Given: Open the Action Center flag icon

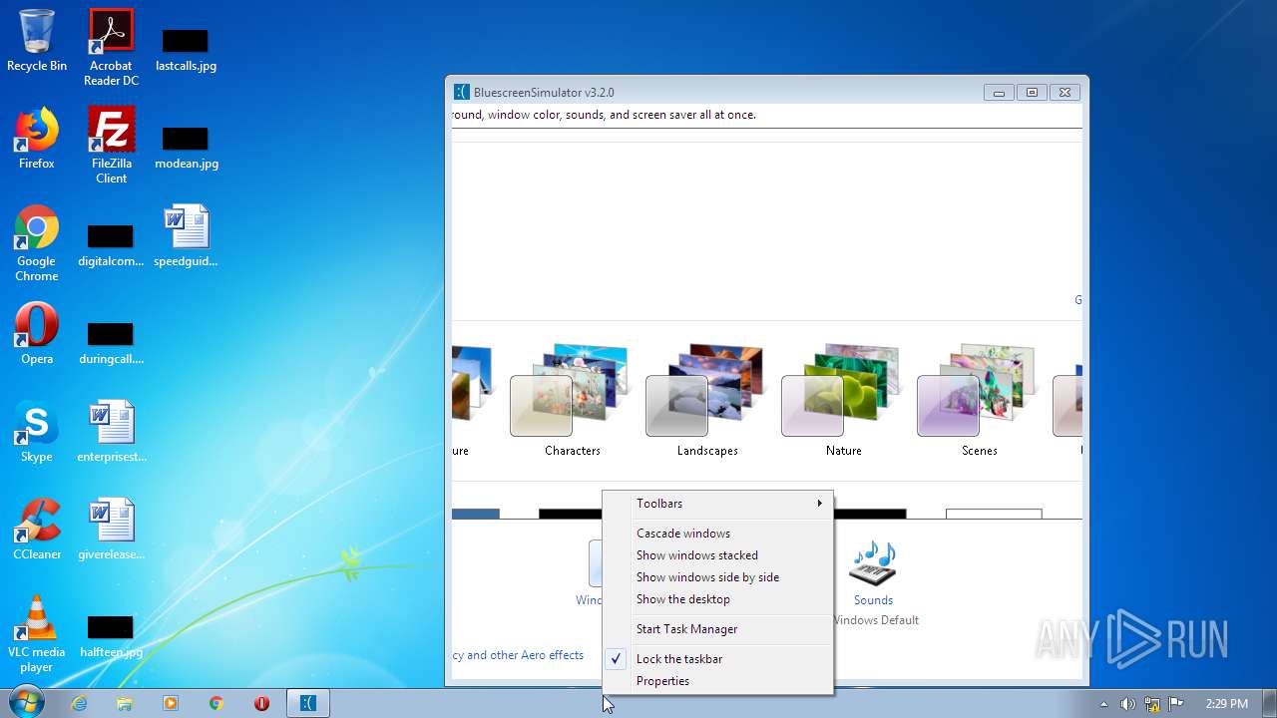Looking at the screenshot, I should [x=1175, y=703].
